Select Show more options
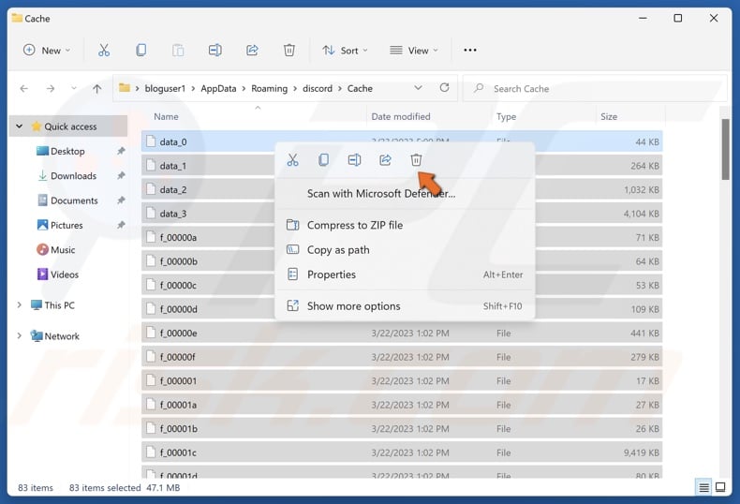The image size is (740, 504). tap(353, 305)
